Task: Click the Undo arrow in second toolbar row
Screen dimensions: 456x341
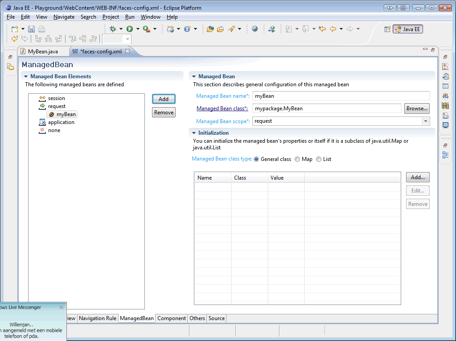Action: 14,39
